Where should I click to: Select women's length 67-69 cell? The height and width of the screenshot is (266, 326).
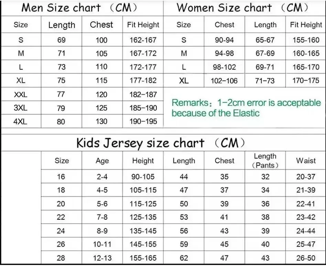265,53
